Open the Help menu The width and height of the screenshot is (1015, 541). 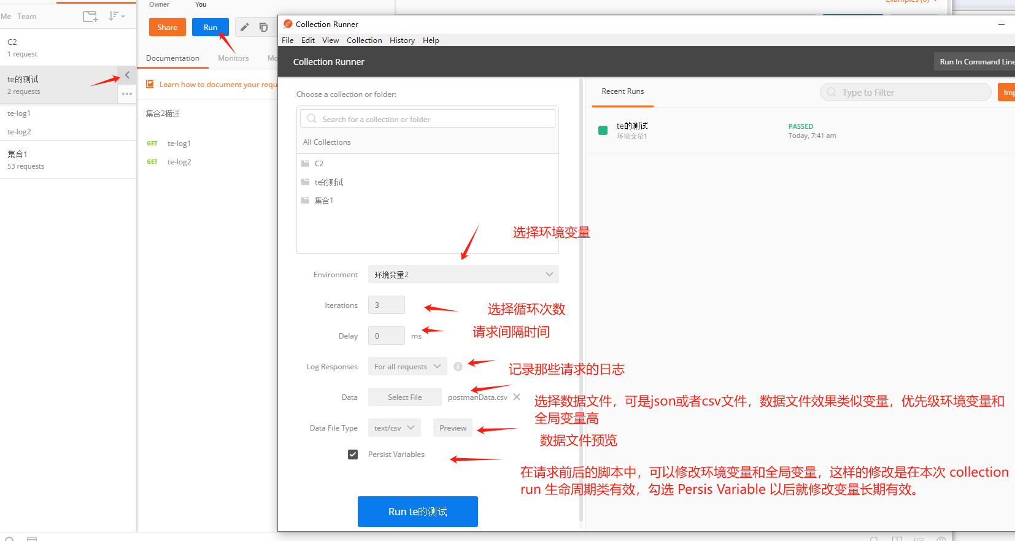(x=431, y=40)
